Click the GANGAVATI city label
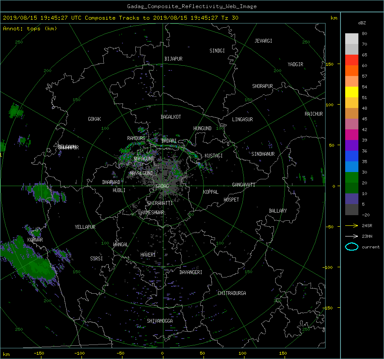The image size is (384, 359). point(244,184)
